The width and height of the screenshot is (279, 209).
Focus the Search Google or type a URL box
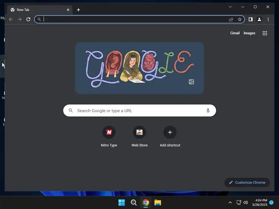coord(139,110)
